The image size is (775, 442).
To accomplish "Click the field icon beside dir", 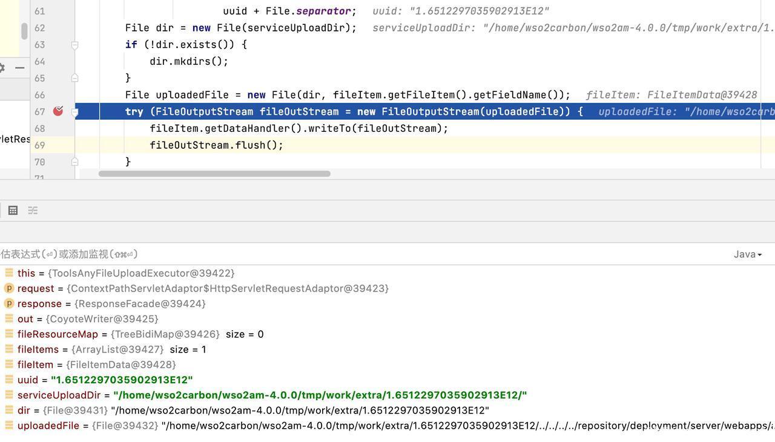I will pos(9,410).
